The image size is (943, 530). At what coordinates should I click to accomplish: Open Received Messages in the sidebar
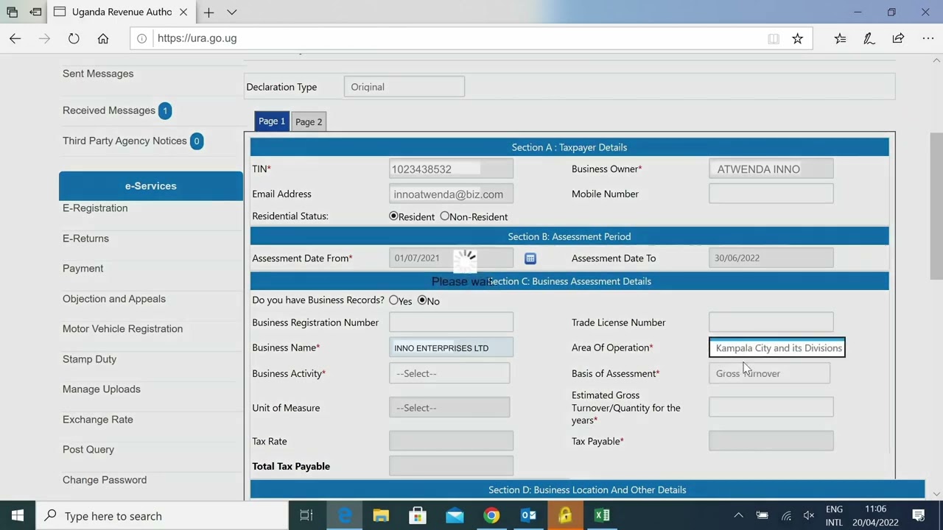click(x=109, y=110)
